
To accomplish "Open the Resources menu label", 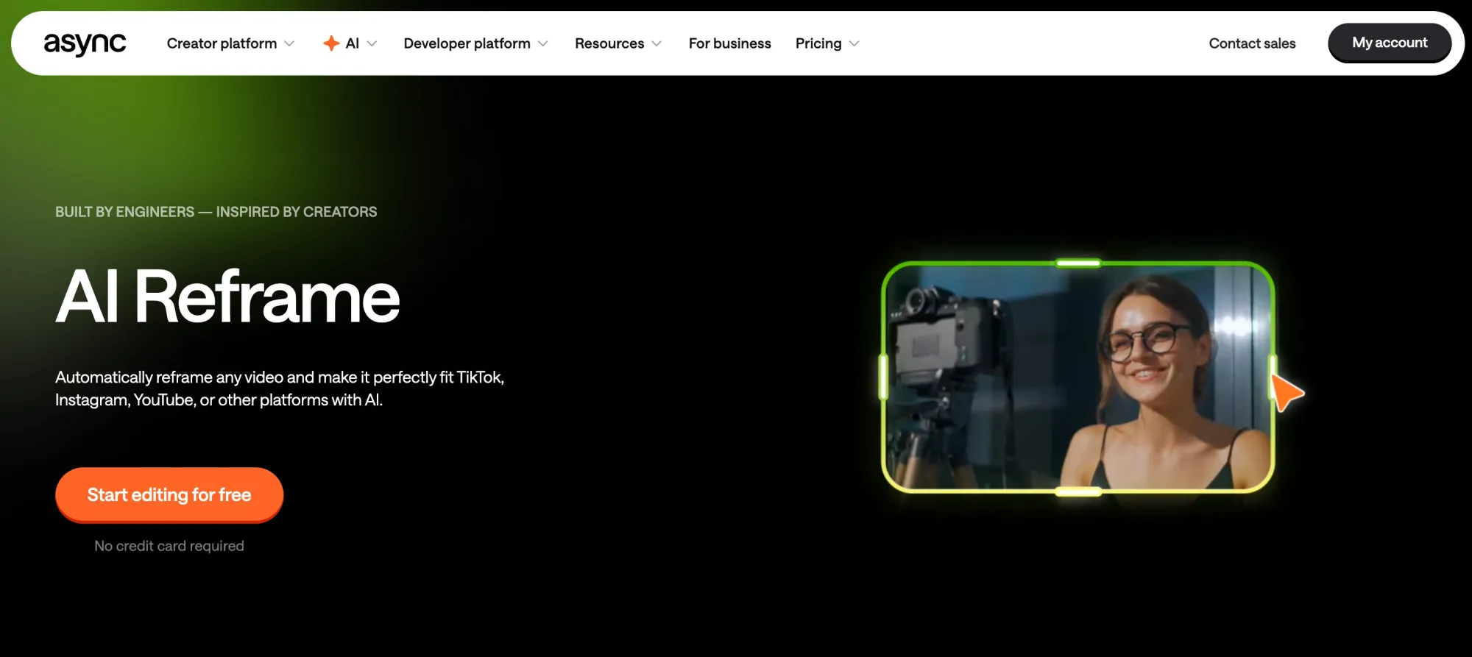I will 609,43.
